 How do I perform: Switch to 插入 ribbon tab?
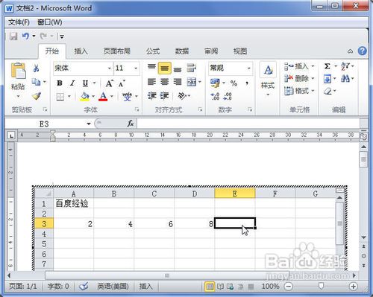(x=81, y=51)
